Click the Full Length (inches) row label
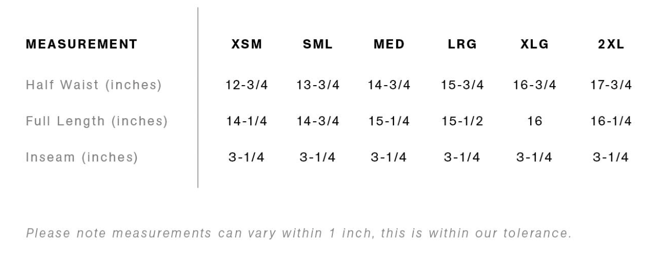Image resolution: width=649 pixels, height=255 pixels. pos(97,121)
